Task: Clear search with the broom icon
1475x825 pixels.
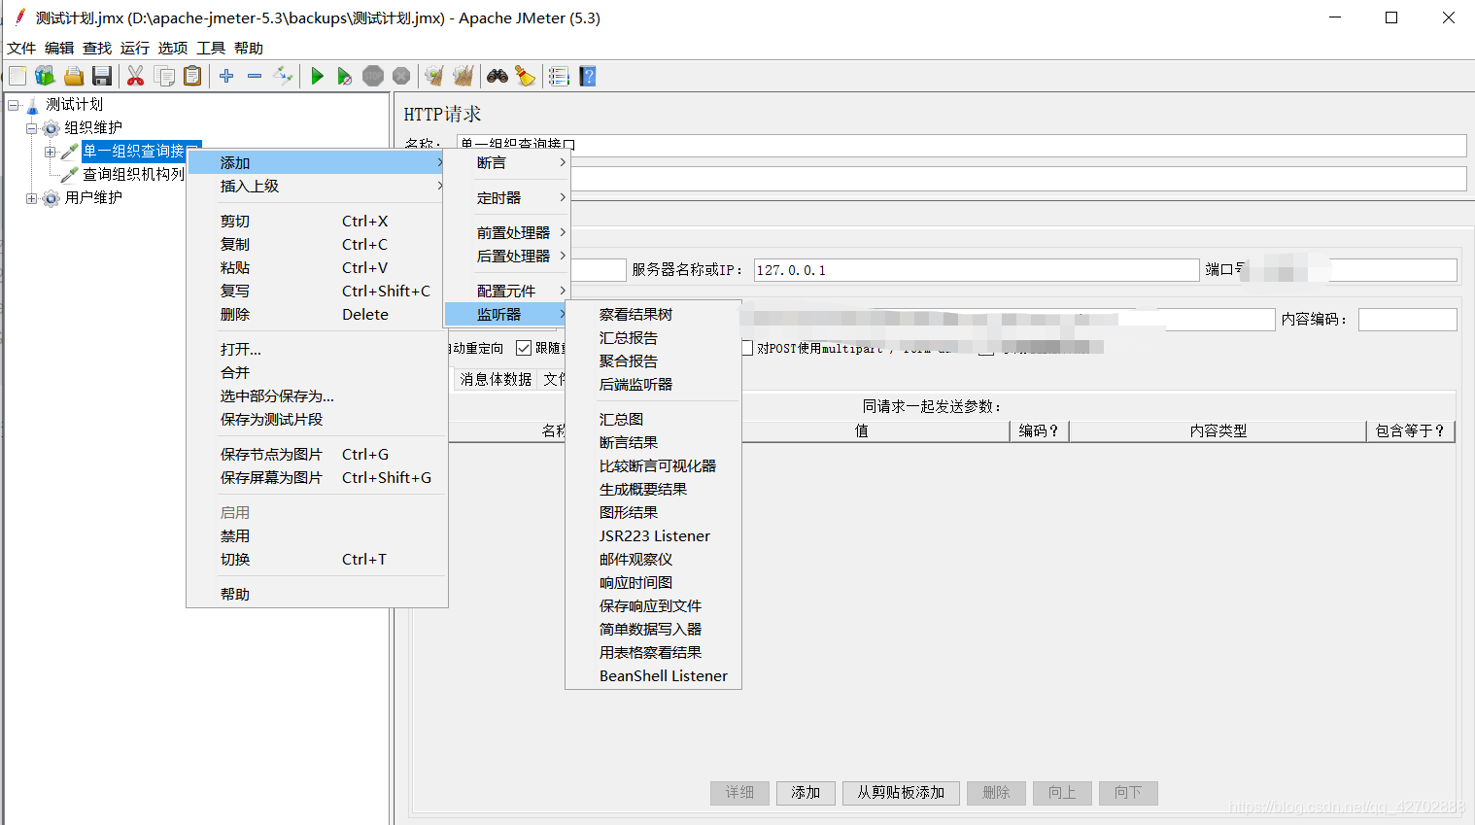Action: pos(526,76)
